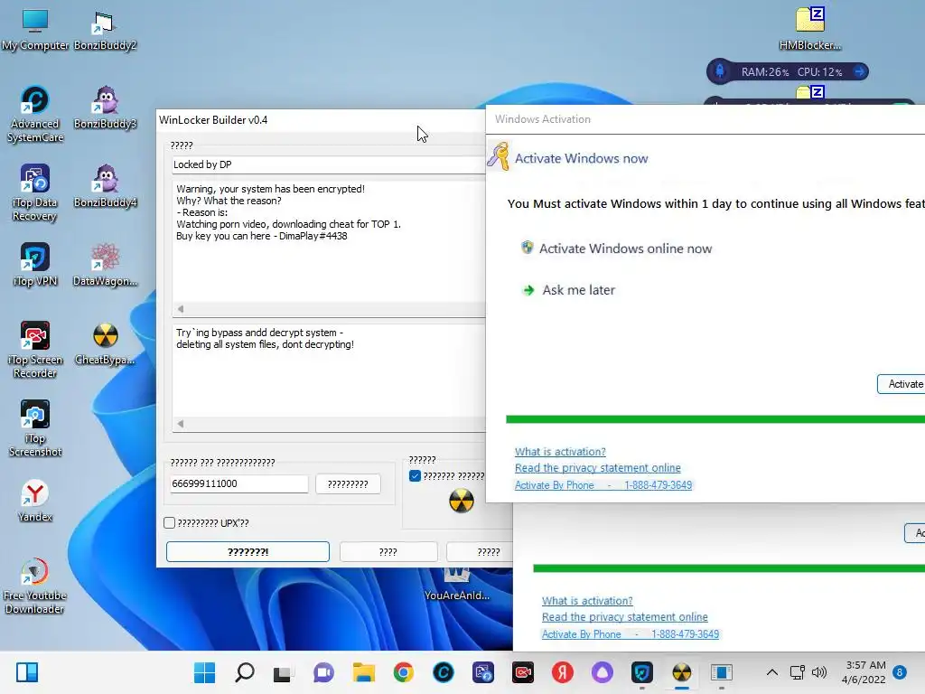Click the warning message text area

(x=329, y=240)
